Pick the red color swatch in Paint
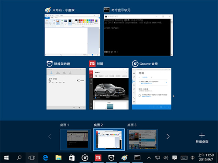This screenshot has height=163, width=218. tap(82, 20)
